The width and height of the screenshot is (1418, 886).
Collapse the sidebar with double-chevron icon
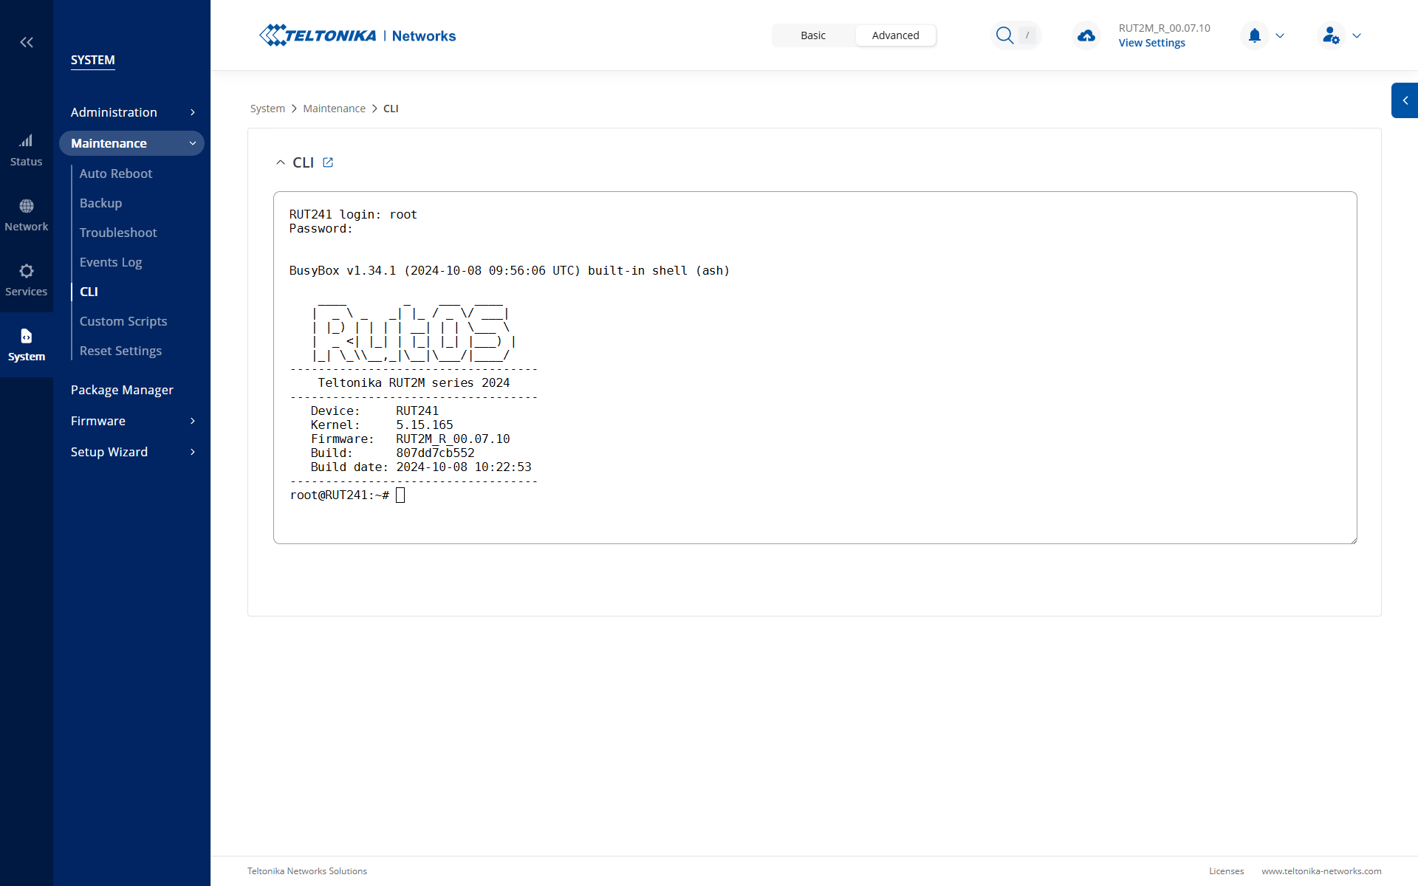(27, 42)
